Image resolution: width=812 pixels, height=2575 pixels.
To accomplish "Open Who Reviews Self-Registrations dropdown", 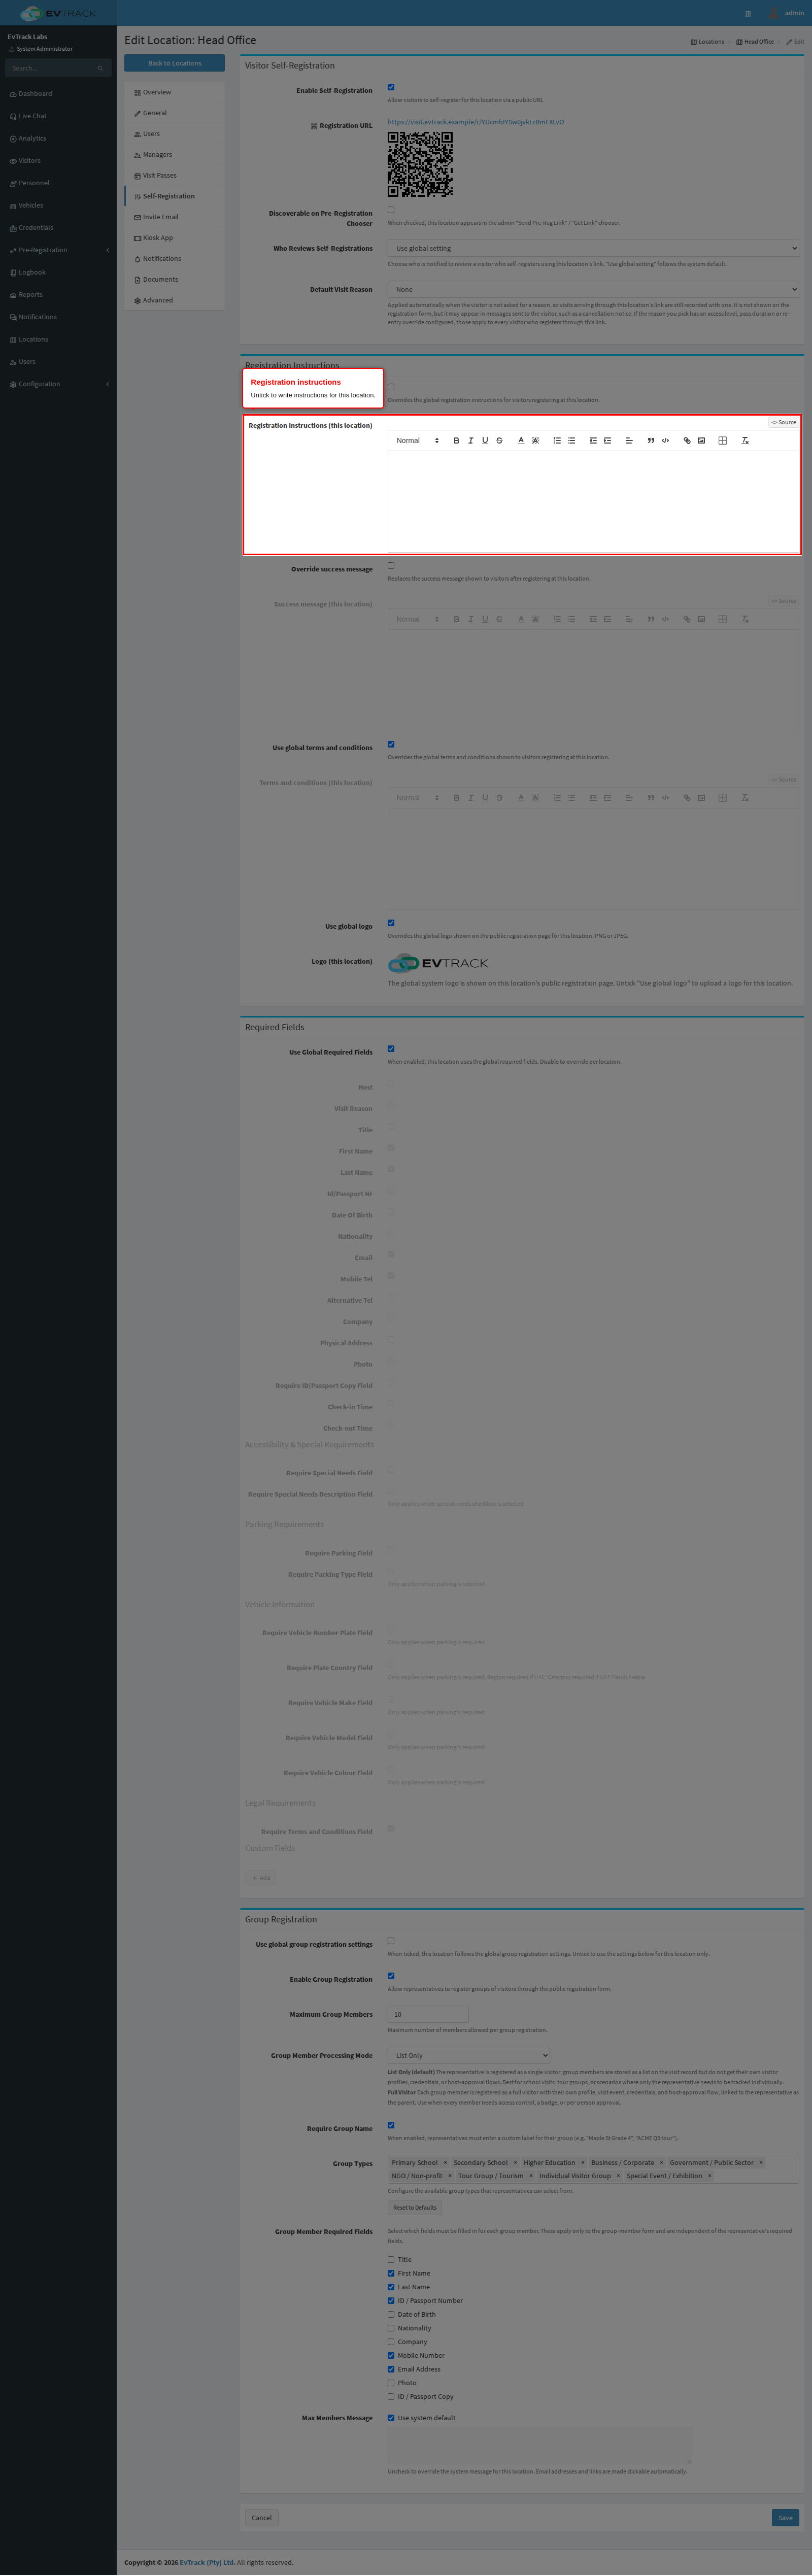I will [594, 249].
